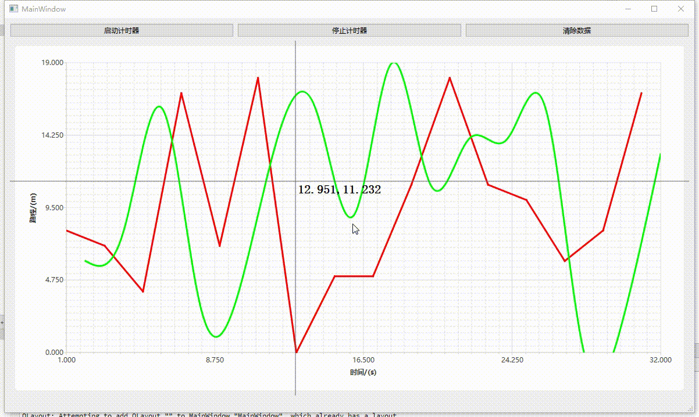Image resolution: width=699 pixels, height=417 pixels.
Task: Click the MainWindow title text
Action: tap(44, 9)
